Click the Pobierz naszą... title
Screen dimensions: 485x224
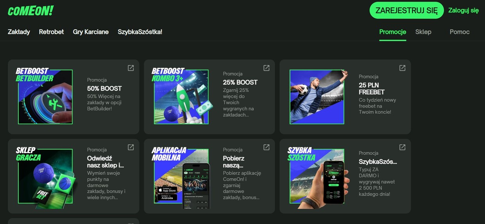234,162
